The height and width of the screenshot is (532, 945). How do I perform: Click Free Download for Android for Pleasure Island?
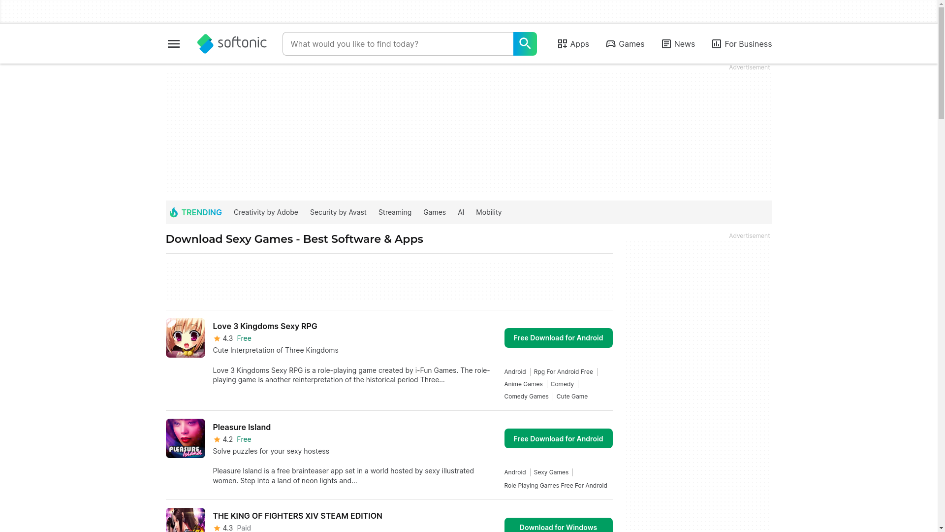click(x=558, y=438)
